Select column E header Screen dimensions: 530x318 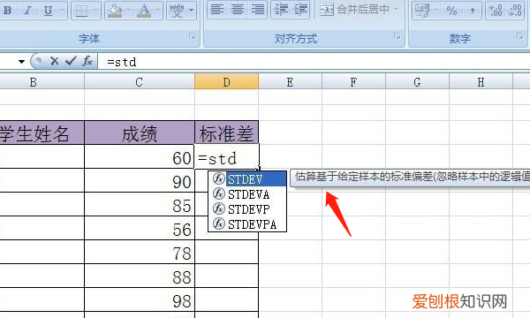point(290,82)
